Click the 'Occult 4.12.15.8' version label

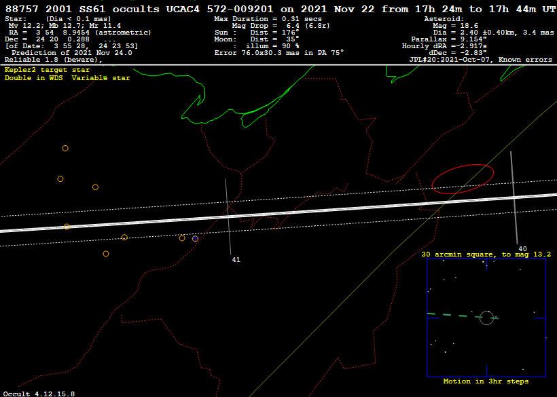(39, 394)
